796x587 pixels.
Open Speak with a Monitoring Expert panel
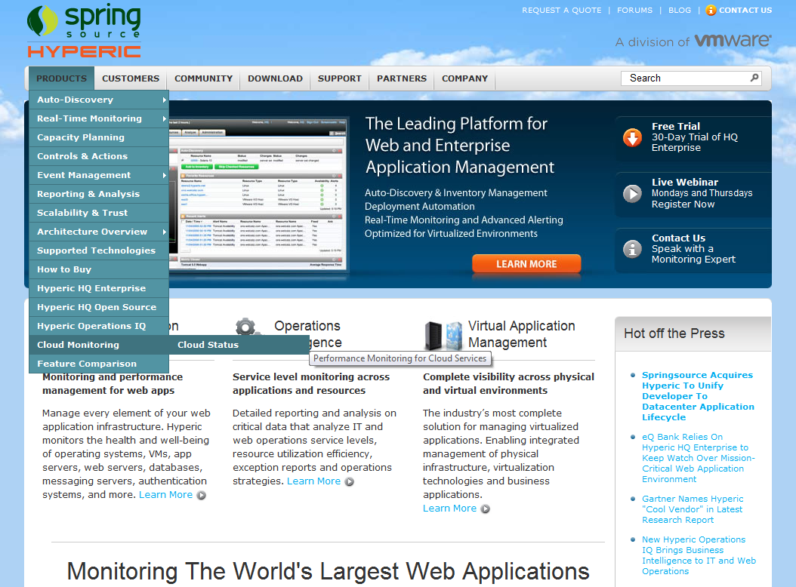pos(693,250)
